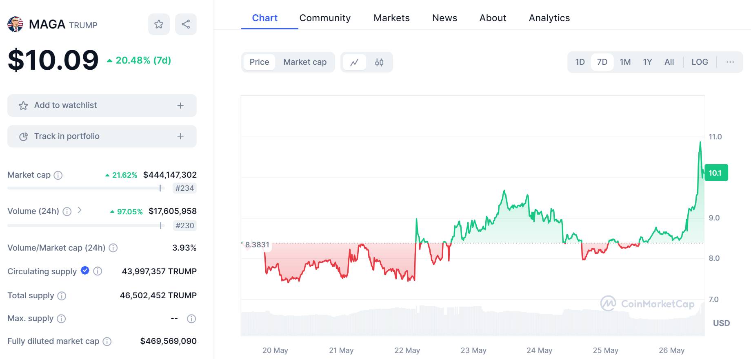
Task: Click pie chart icon in Track in portfolio
Action: [x=23, y=137]
